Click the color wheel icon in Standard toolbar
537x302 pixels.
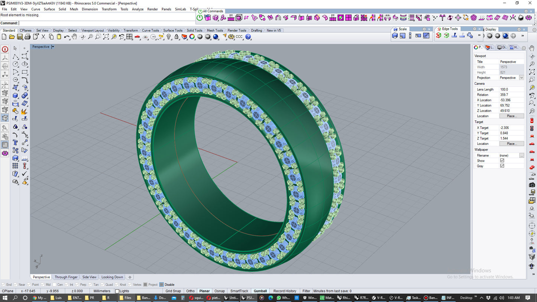click(192, 37)
